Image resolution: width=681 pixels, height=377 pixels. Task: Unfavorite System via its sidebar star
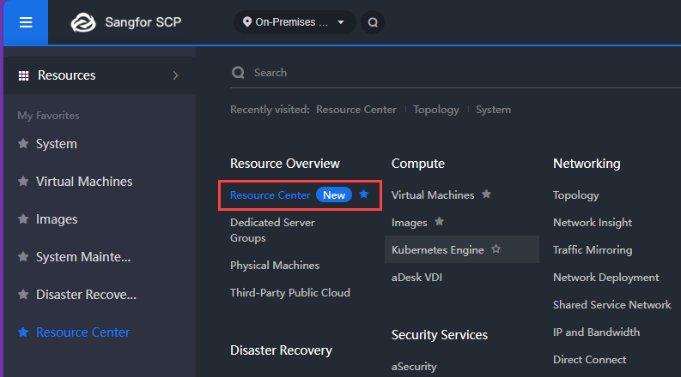(x=23, y=143)
